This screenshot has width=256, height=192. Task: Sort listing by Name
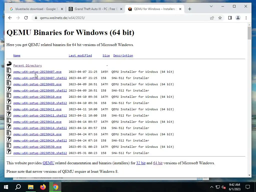17,55
